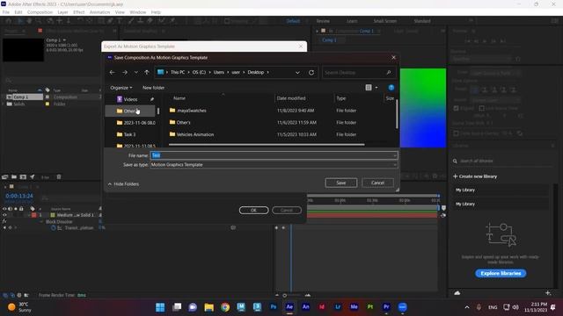Toggle the lock column header in timeline
563x316 pixels.
[x=21, y=209]
